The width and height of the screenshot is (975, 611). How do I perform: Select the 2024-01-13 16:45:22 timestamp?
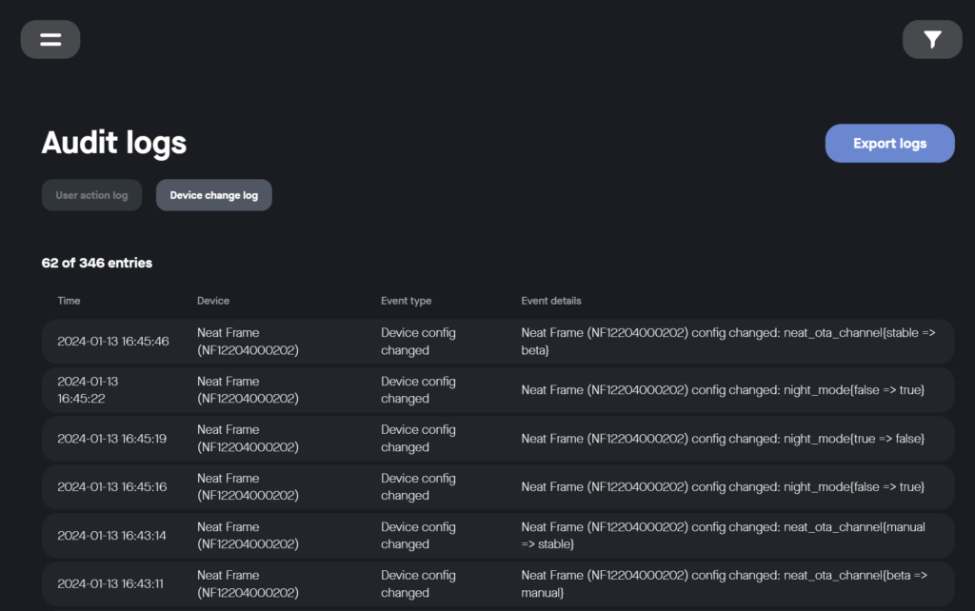point(88,389)
